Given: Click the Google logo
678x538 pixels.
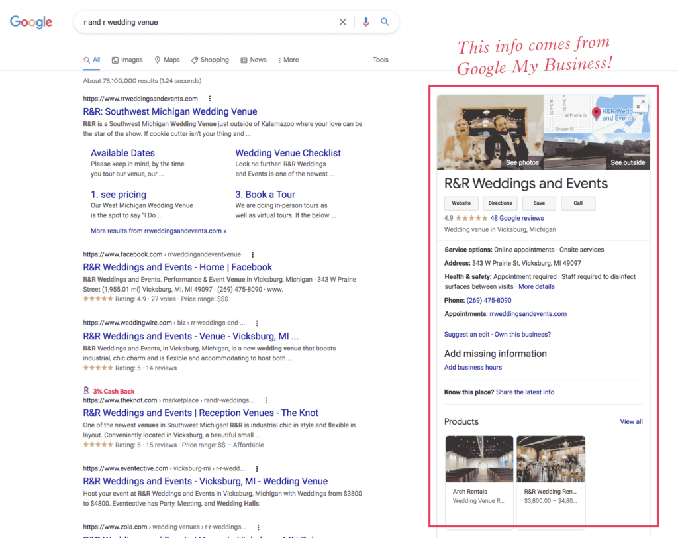Looking at the screenshot, I should click(31, 22).
